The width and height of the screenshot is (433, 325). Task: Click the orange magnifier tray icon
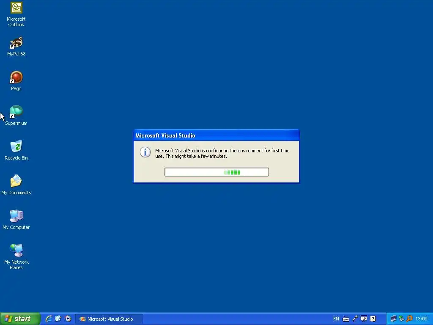[x=409, y=319]
